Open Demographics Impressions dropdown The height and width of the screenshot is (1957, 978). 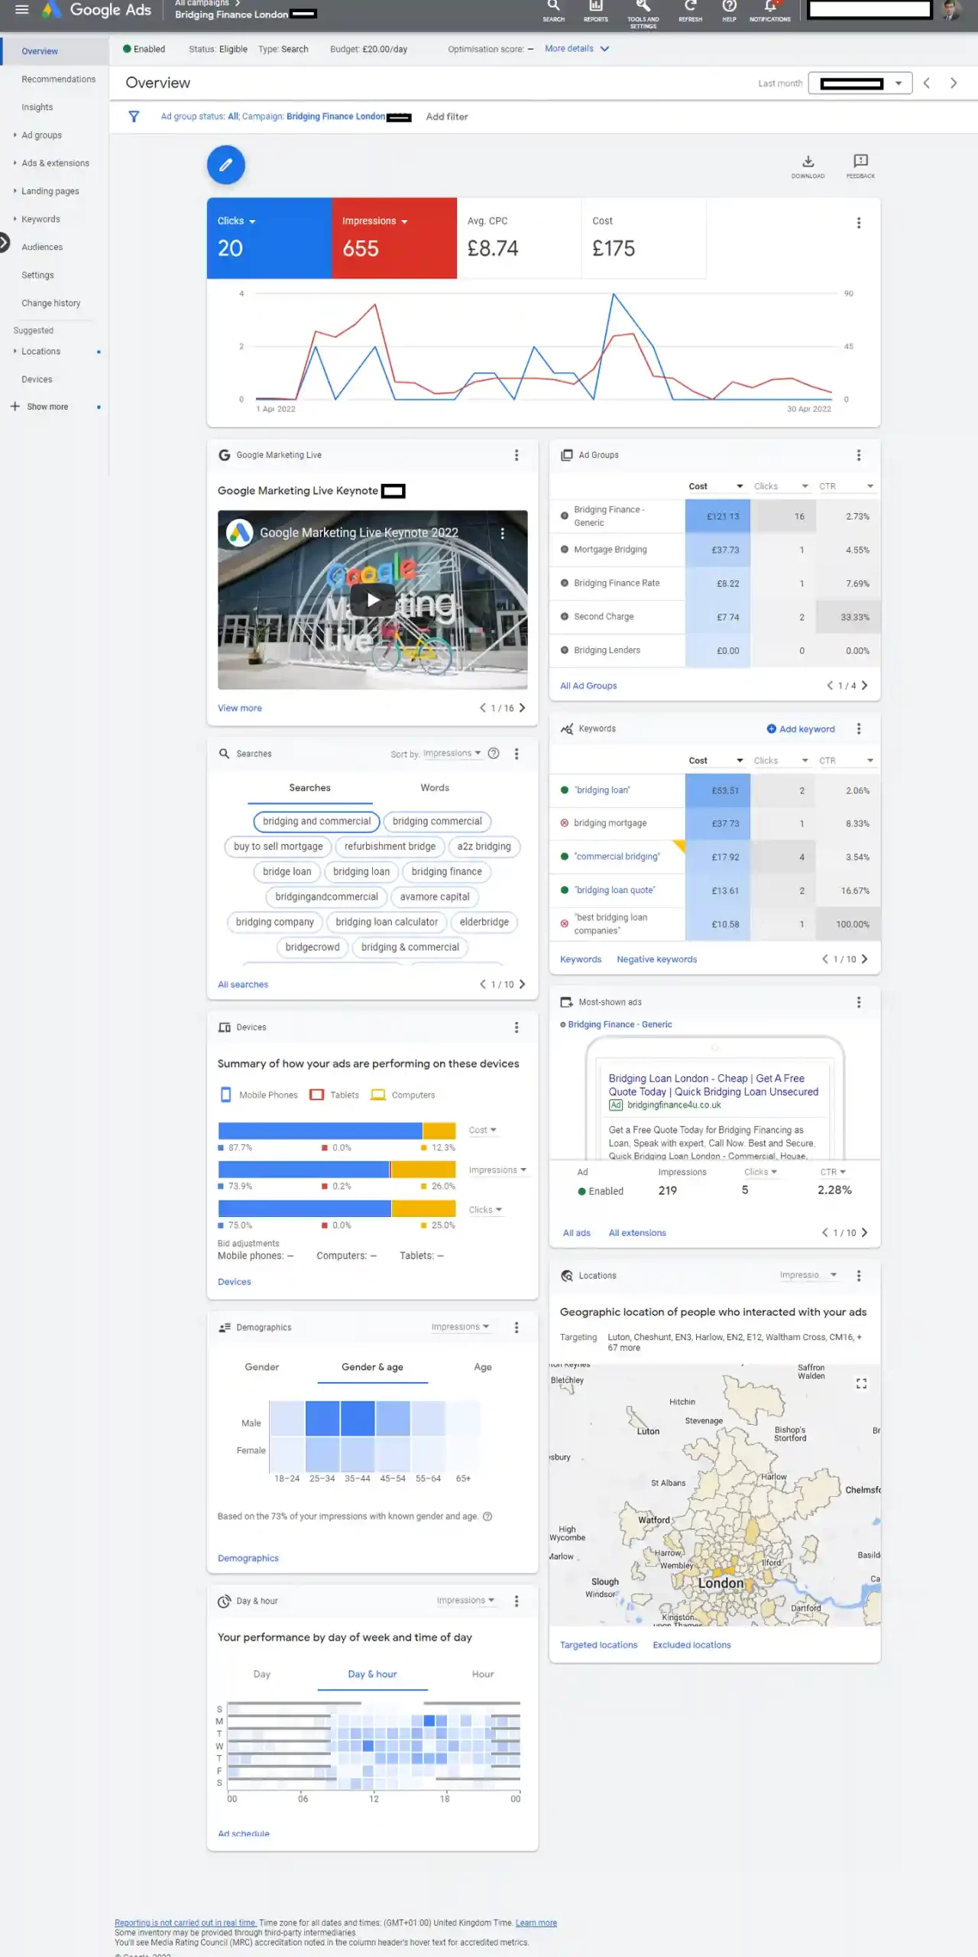460,1327
